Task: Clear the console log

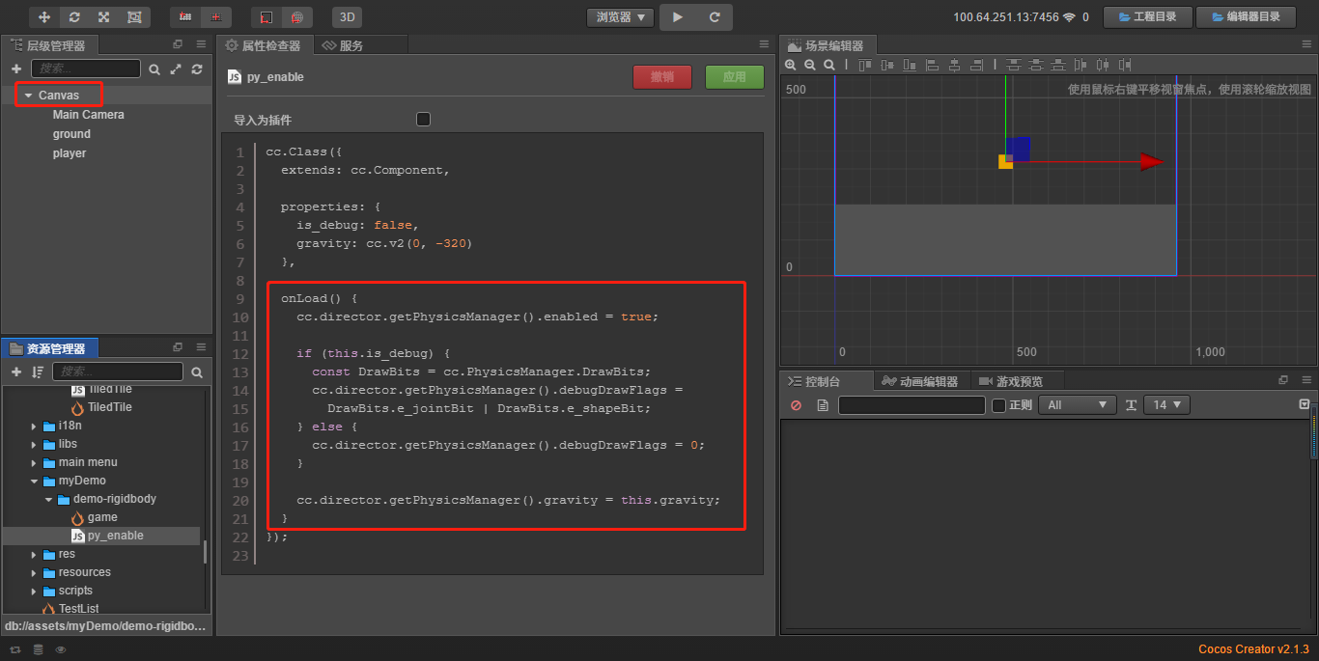Action: (796, 405)
